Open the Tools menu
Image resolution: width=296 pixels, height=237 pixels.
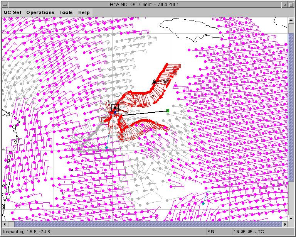click(x=66, y=12)
